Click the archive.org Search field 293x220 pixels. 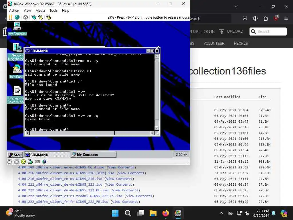[268, 32]
